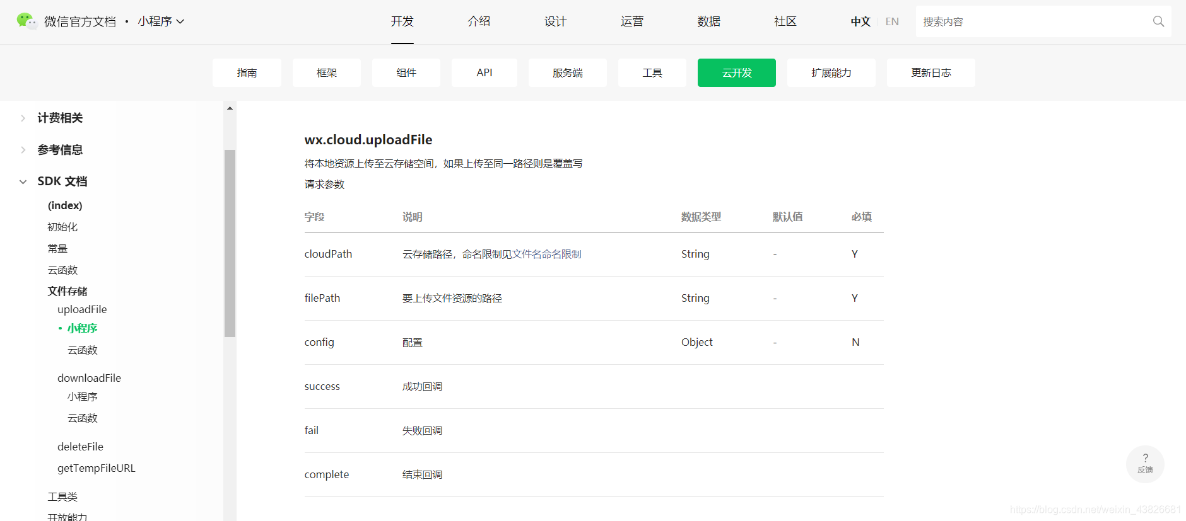1186x521 pixels.
Task: Expand the 参考信息 section
Action: (x=59, y=150)
